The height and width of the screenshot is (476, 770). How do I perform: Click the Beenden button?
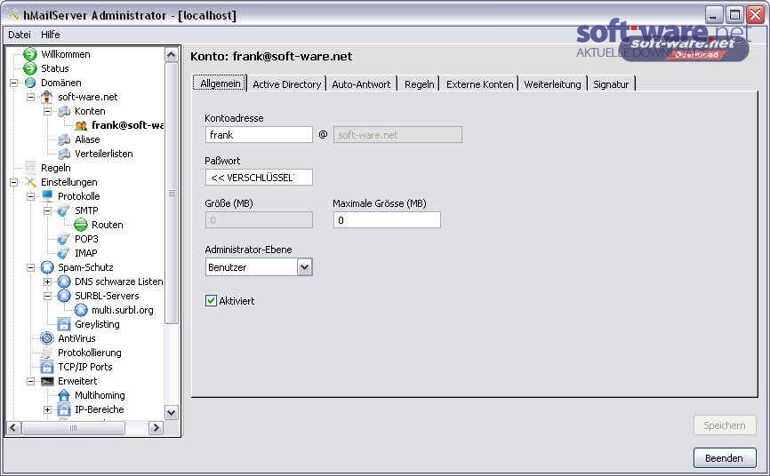pyautogui.click(x=725, y=458)
